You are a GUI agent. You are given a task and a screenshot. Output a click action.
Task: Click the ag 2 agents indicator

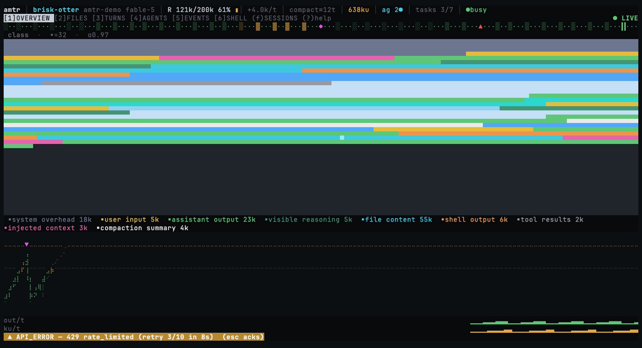[x=392, y=10]
